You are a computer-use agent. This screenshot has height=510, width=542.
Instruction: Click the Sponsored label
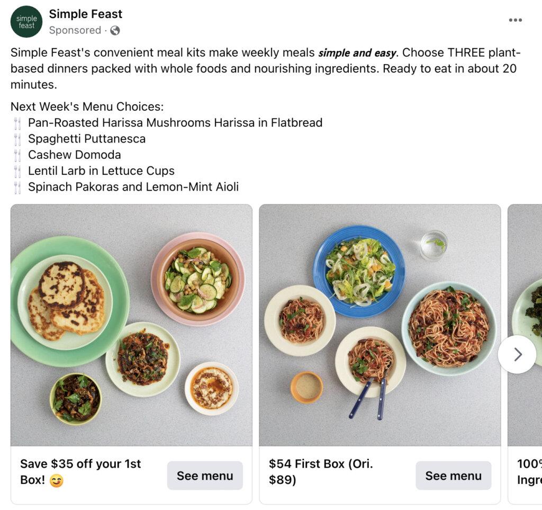point(75,31)
